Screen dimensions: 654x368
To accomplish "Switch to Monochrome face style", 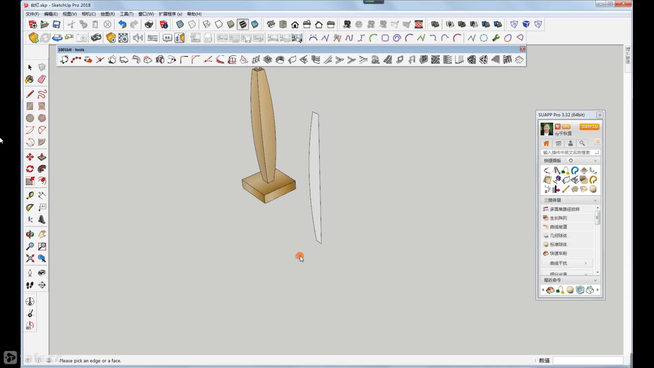I will point(255,24).
